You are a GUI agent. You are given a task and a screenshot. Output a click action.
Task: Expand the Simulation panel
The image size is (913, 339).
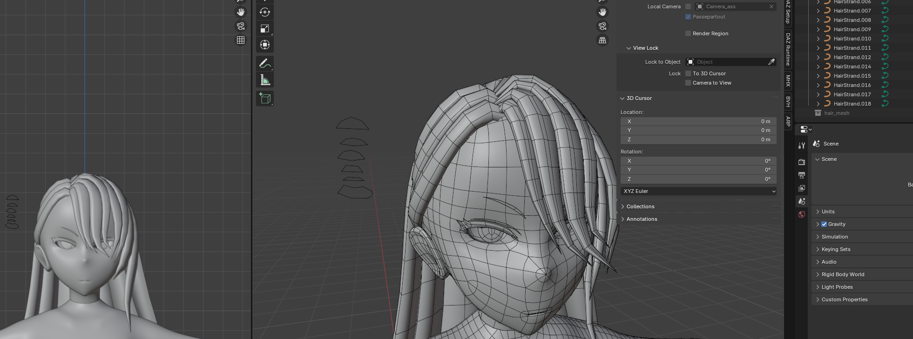[x=818, y=237]
